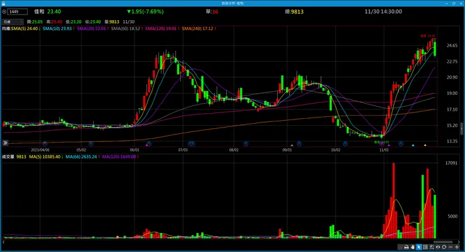The image size is (465, 252).
Task: Click the total volume 總:9813
Action: pyautogui.click(x=294, y=11)
